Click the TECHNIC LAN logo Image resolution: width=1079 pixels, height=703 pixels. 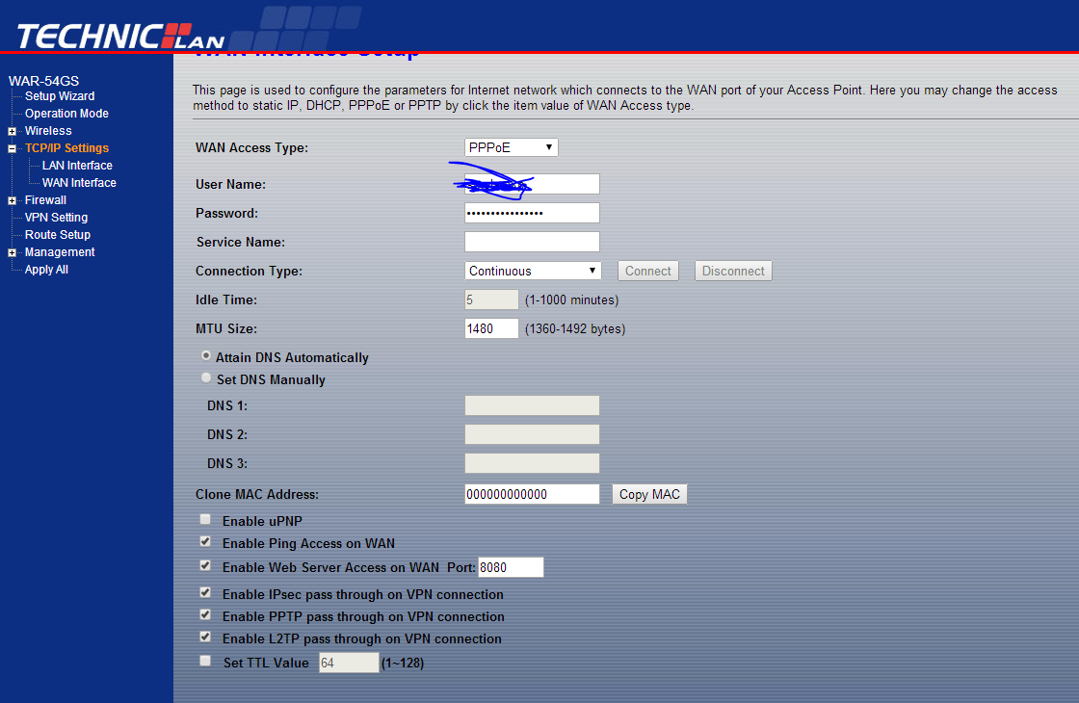point(120,36)
